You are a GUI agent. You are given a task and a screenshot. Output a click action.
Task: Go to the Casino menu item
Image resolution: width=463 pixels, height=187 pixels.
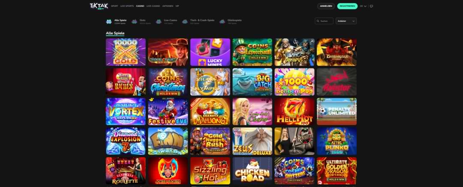pos(140,6)
